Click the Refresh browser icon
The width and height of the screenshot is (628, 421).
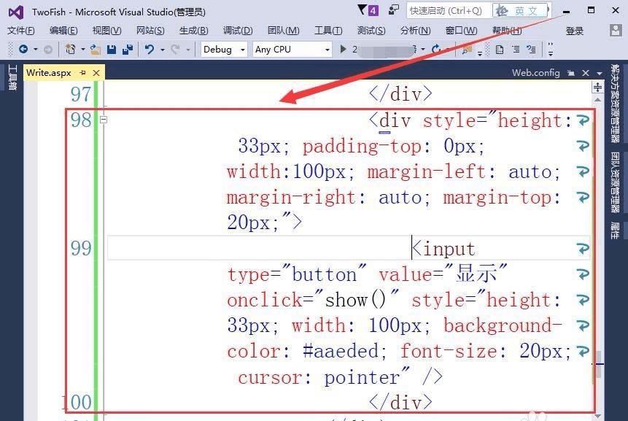pos(436,50)
